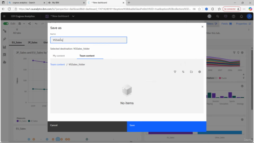This screenshot has width=254, height=143.
Task: Click the EU_Sales purple legend swatch
Action: coord(17,121)
